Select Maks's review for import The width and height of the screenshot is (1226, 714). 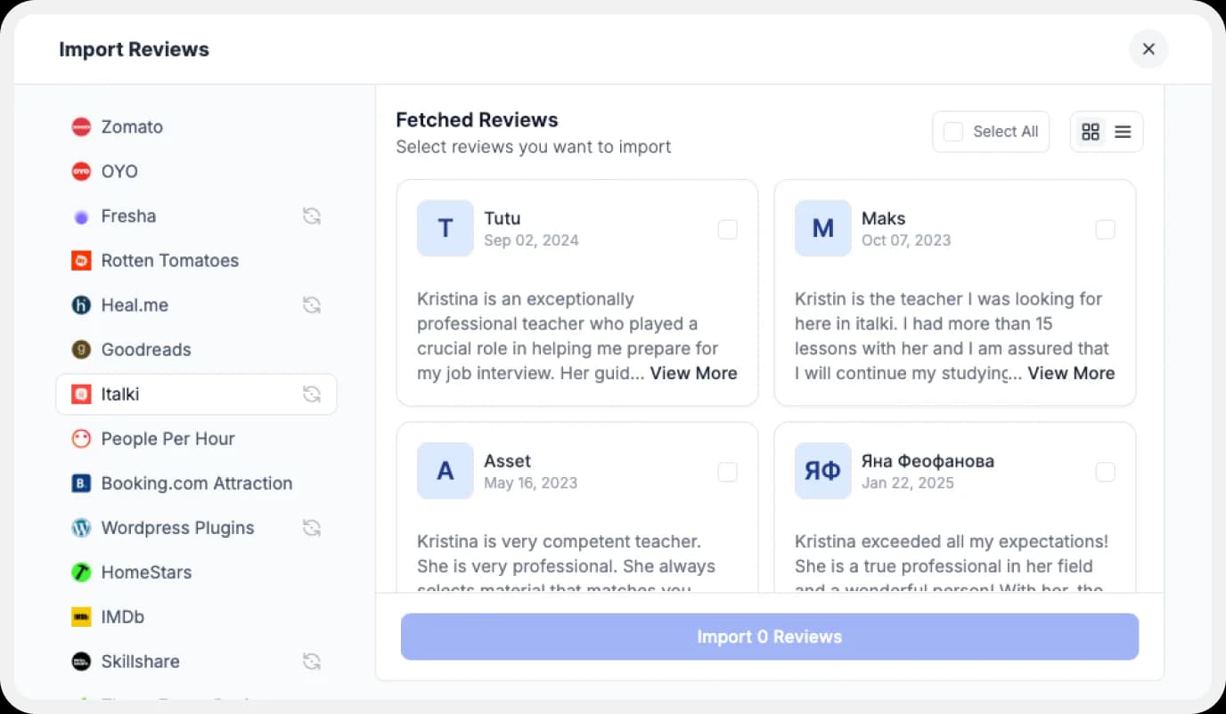pos(1105,229)
